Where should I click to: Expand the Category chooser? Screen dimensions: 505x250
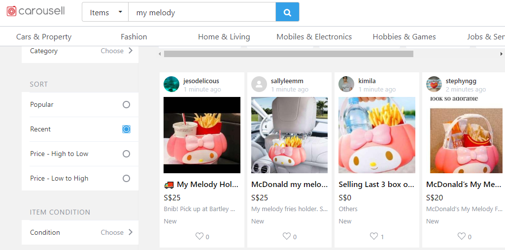tap(117, 51)
